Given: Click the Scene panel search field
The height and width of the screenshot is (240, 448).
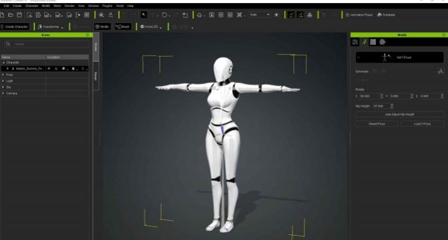Looking at the screenshot, I should 47,44.
